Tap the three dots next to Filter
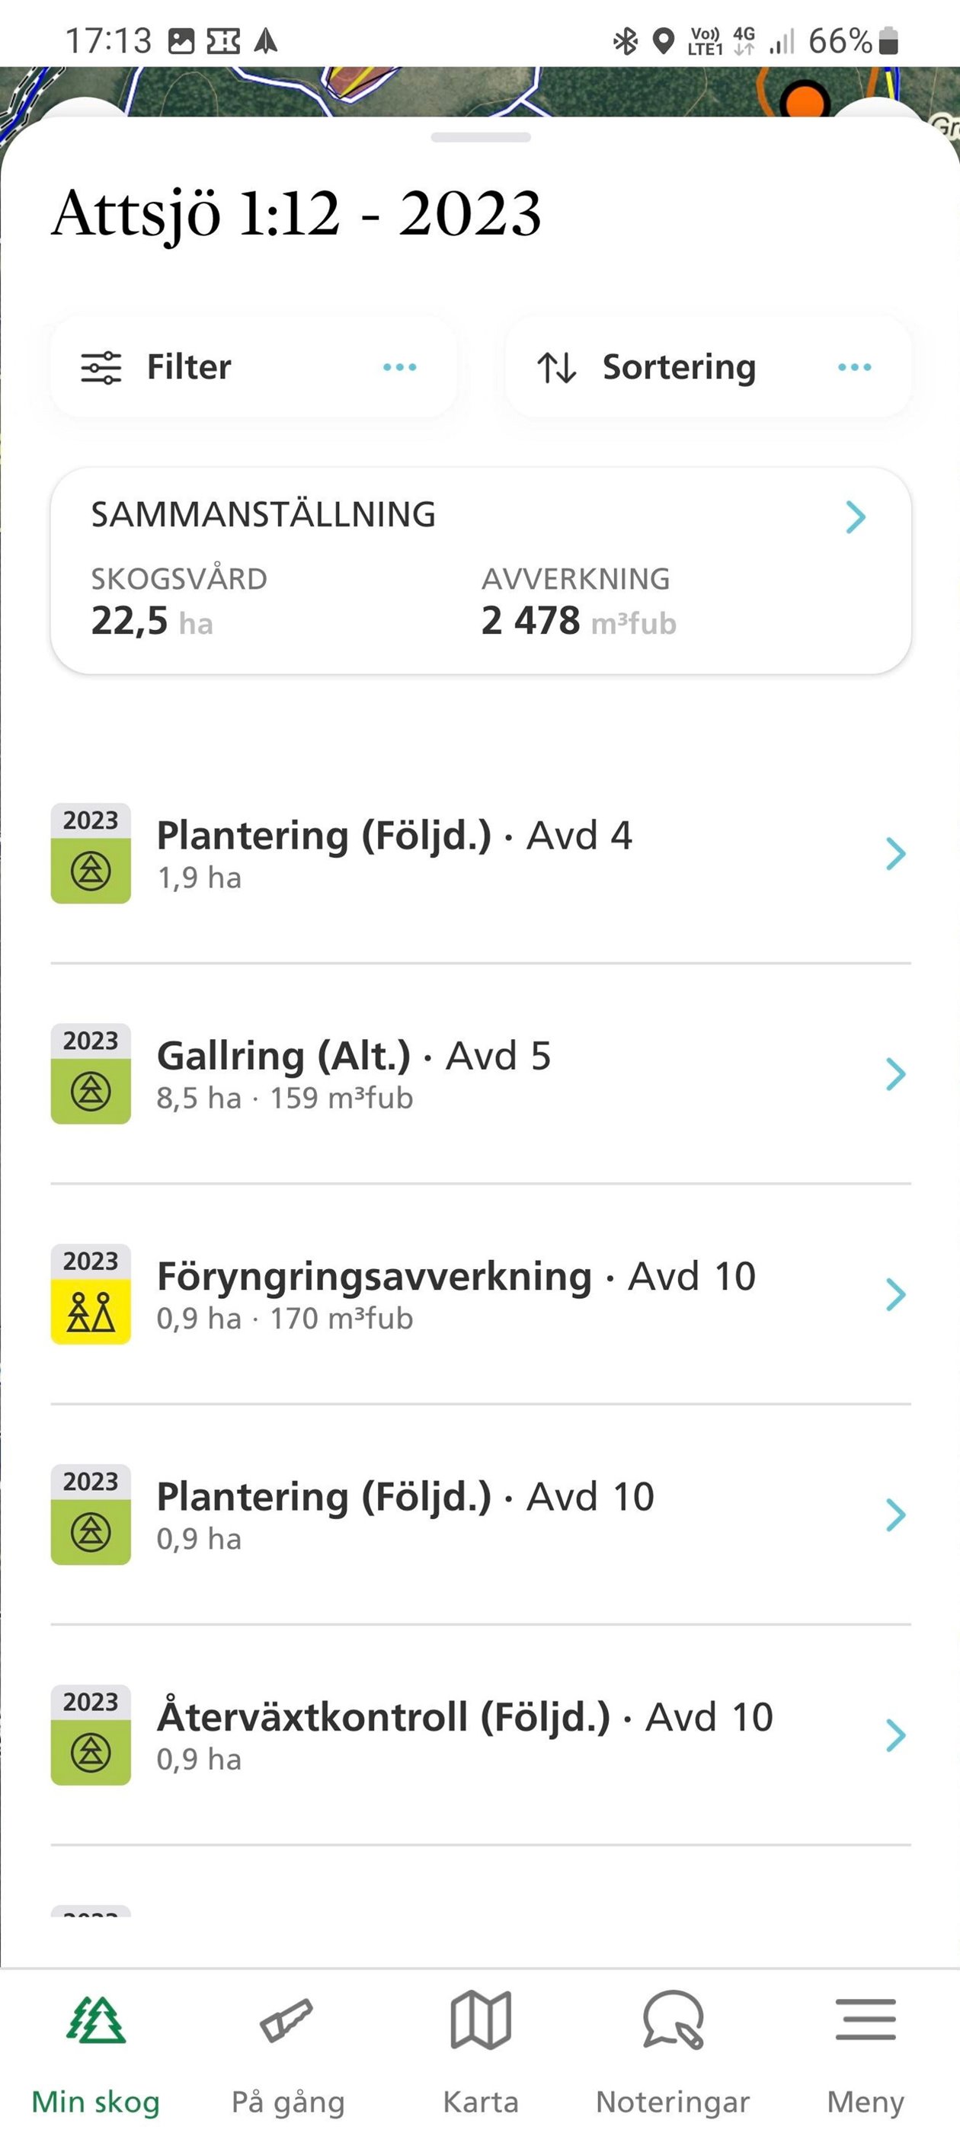Screen dimensions: 960x2133 pyautogui.click(x=400, y=367)
